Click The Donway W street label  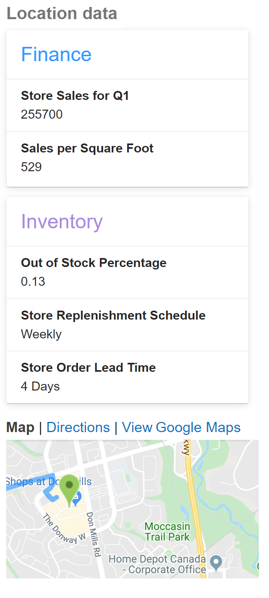click(x=64, y=529)
